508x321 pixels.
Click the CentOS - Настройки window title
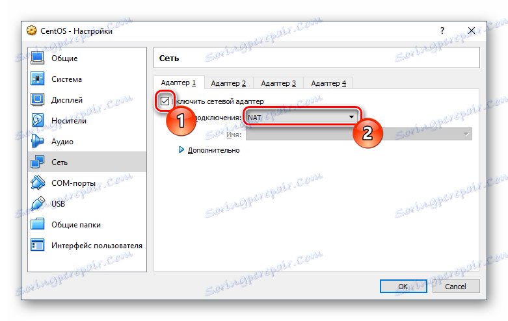pos(77,31)
